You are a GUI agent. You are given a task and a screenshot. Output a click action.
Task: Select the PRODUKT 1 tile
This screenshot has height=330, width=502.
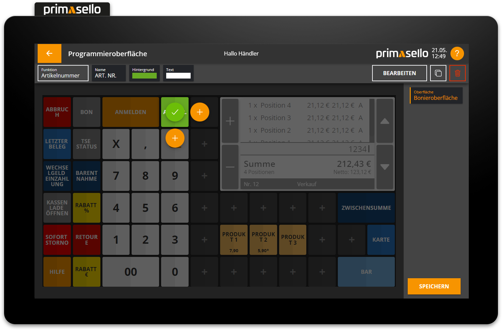coord(234,240)
